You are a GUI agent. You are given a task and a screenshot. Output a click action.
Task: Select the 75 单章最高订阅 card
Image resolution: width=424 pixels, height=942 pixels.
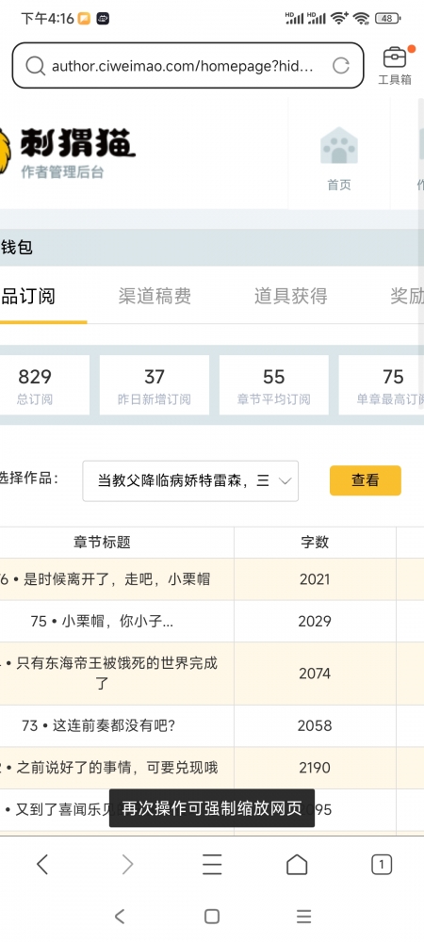382,385
